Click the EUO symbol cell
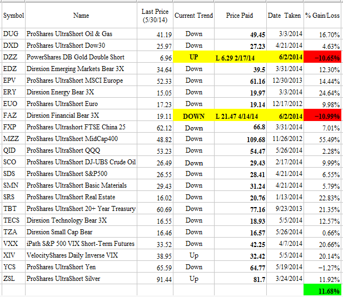Image resolution: width=343 pixels, height=297 pixels. coord(13,104)
